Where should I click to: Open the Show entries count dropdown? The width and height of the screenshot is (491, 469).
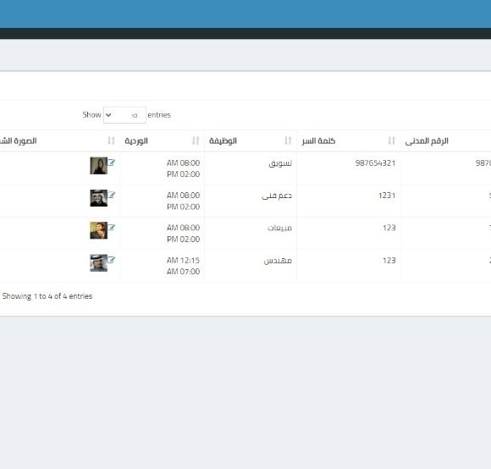point(124,115)
